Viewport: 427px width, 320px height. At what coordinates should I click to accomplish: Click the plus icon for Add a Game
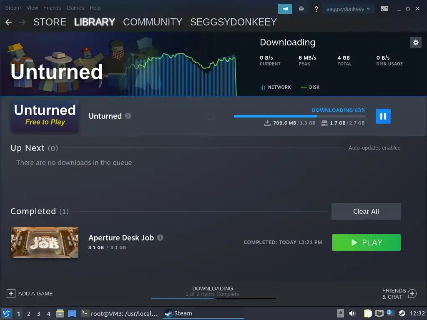pyautogui.click(x=11, y=294)
